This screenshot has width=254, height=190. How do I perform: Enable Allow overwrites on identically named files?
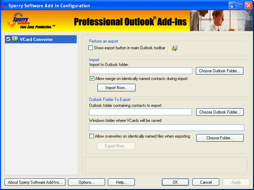(x=91, y=136)
